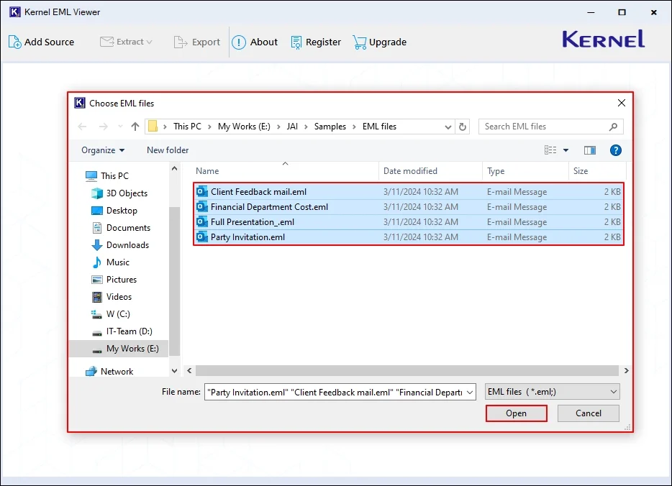Open the selected EML files
Screen dimensions: 672x486
(516, 413)
